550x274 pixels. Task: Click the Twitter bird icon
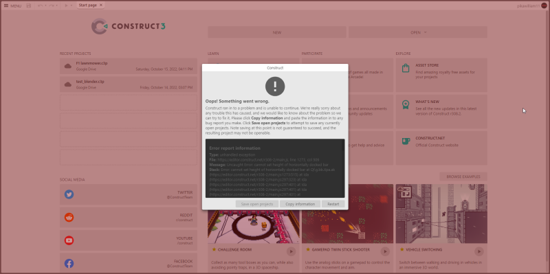tap(69, 194)
